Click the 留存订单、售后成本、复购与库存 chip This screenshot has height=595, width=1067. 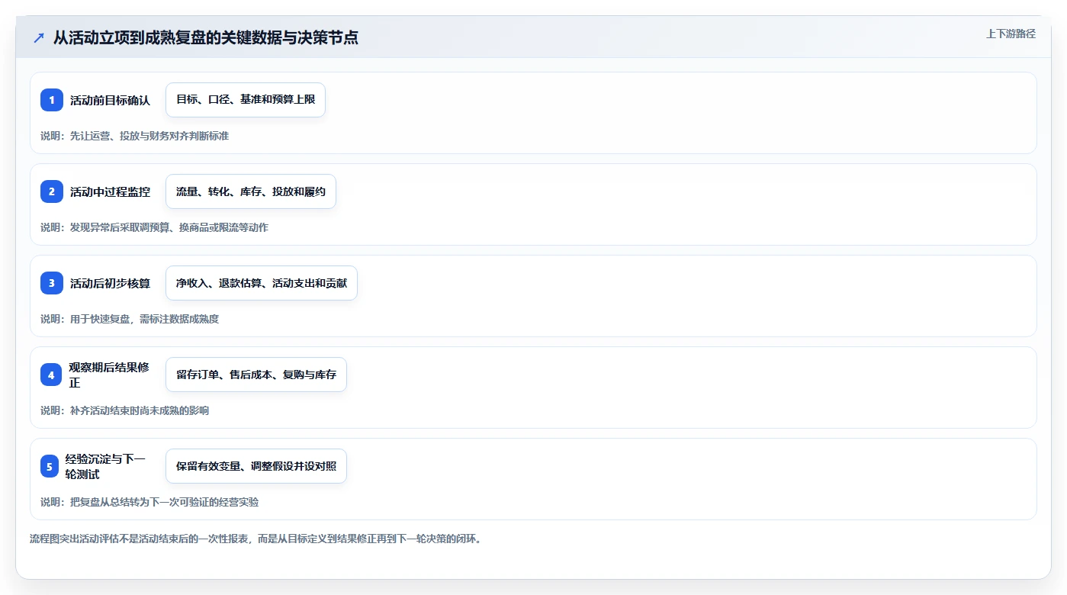point(256,375)
